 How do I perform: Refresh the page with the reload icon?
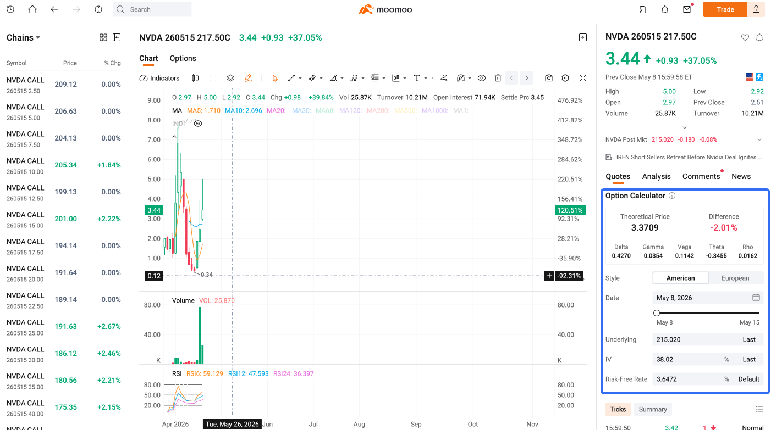tap(98, 9)
